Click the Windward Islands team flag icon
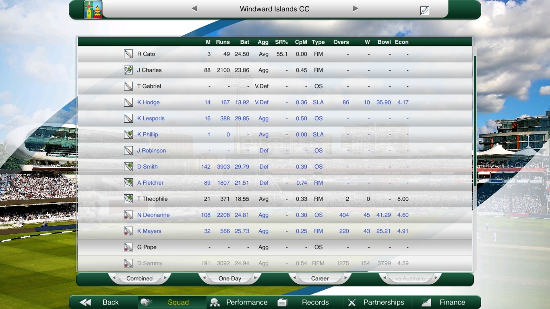The image size is (550, 309). (x=93, y=9)
